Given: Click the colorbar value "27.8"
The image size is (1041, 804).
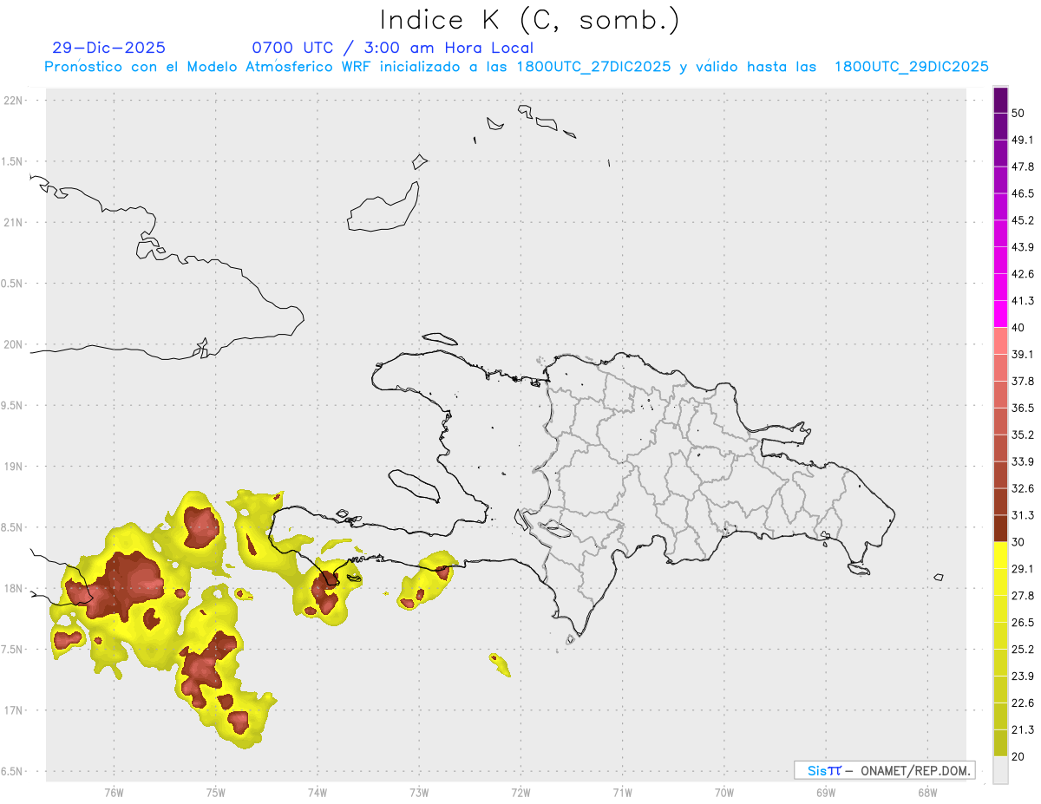Looking at the screenshot, I should pyautogui.click(x=1023, y=597).
